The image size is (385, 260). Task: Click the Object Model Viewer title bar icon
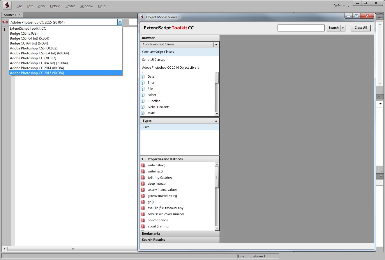[142, 17]
